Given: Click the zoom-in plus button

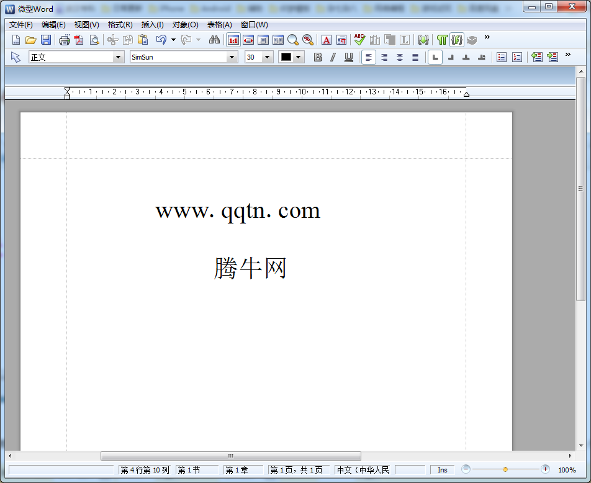Looking at the screenshot, I should pos(545,469).
